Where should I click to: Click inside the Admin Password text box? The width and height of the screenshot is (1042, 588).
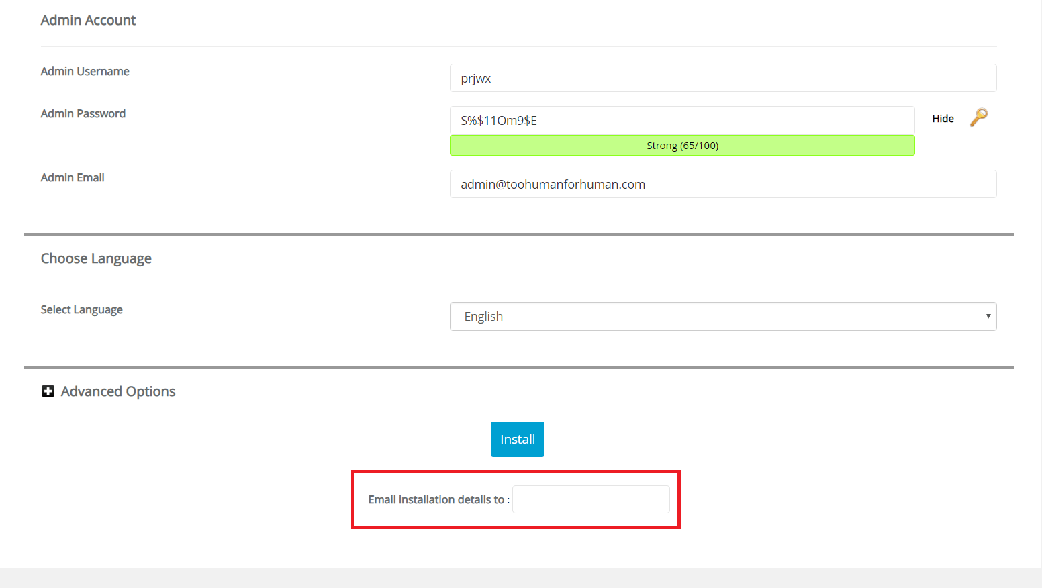[681, 121]
